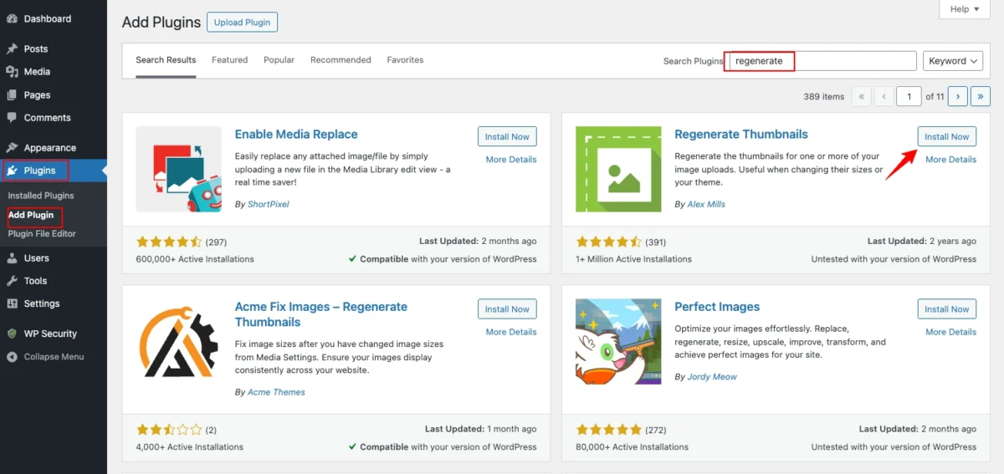Open the Jordy Meow author link
1004x474 pixels.
click(712, 377)
